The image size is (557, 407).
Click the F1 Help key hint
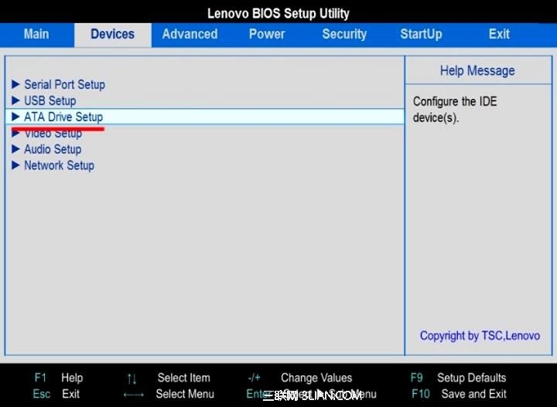coord(59,378)
